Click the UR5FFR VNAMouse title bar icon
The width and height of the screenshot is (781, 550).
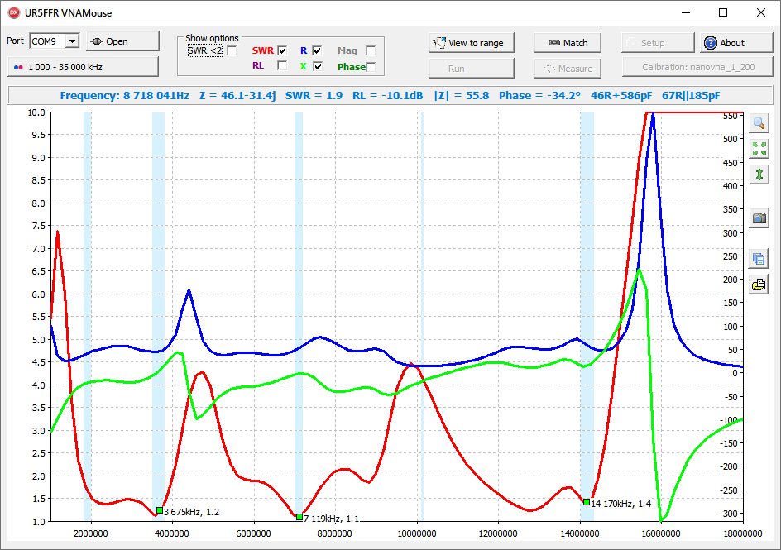point(13,12)
